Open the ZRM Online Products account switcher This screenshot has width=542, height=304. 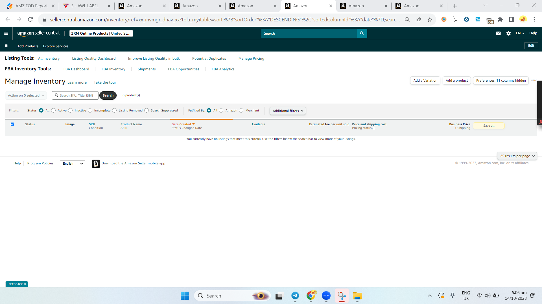click(101, 33)
